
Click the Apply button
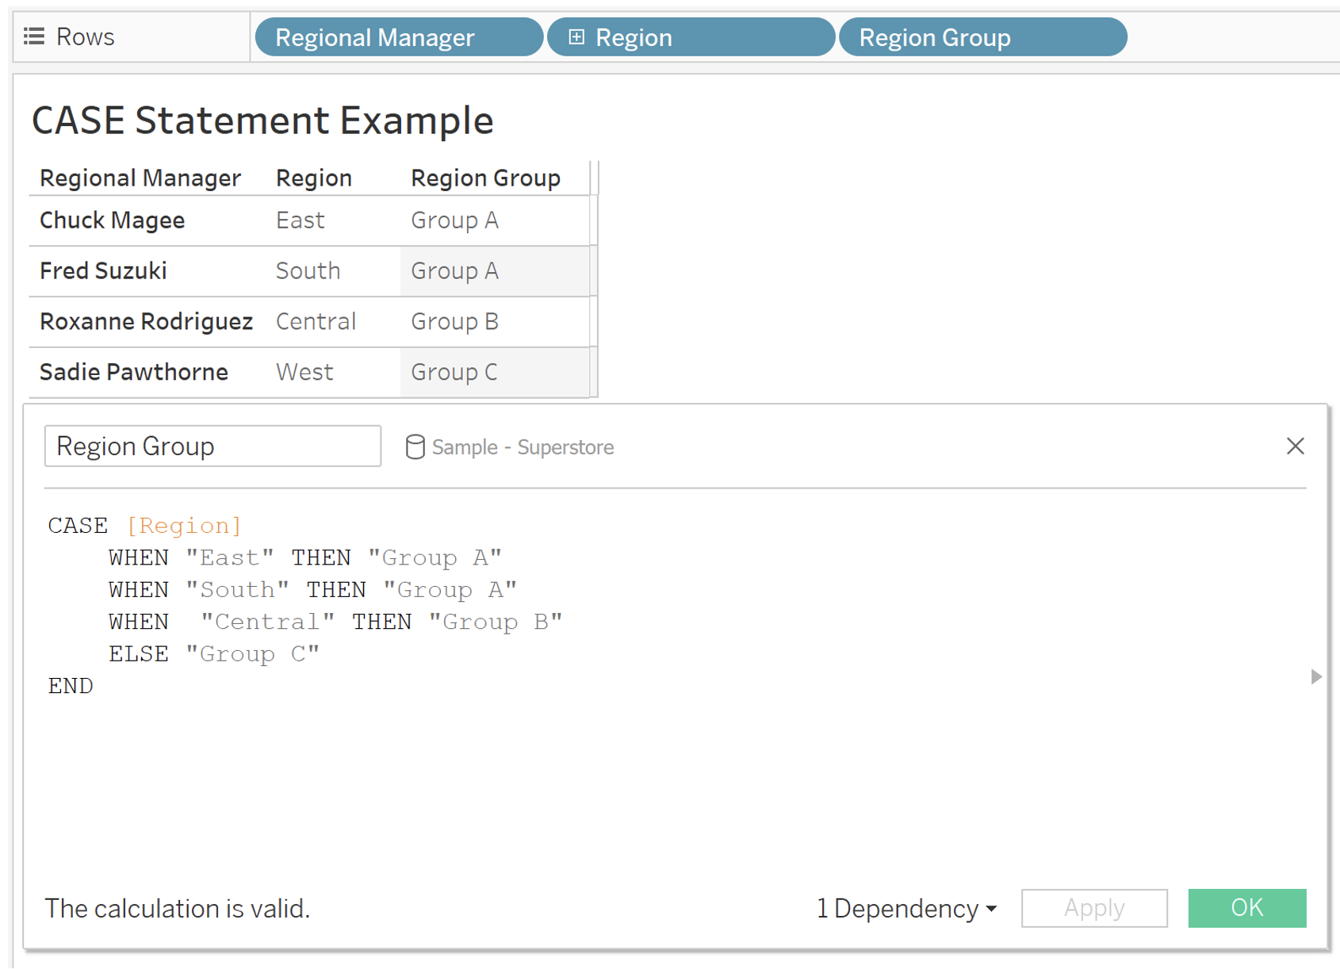(1094, 909)
